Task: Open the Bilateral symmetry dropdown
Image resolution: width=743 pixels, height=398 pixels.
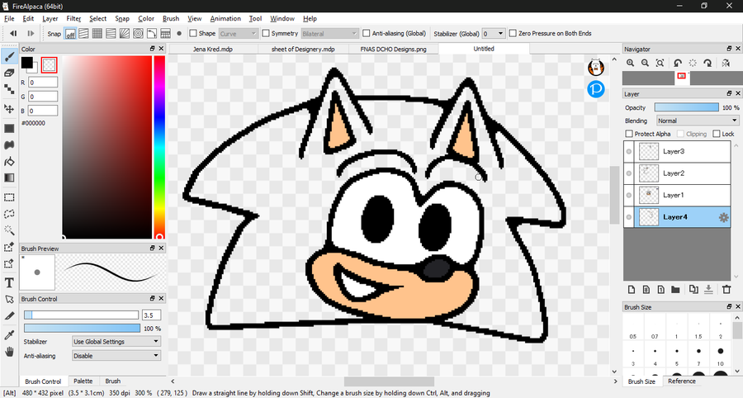Action: pos(329,34)
